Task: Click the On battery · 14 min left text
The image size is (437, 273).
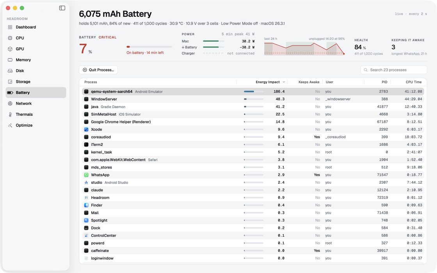Action: click(145, 53)
